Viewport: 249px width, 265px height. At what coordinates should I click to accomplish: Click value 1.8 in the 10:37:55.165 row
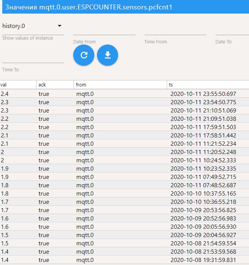(x=5, y=193)
